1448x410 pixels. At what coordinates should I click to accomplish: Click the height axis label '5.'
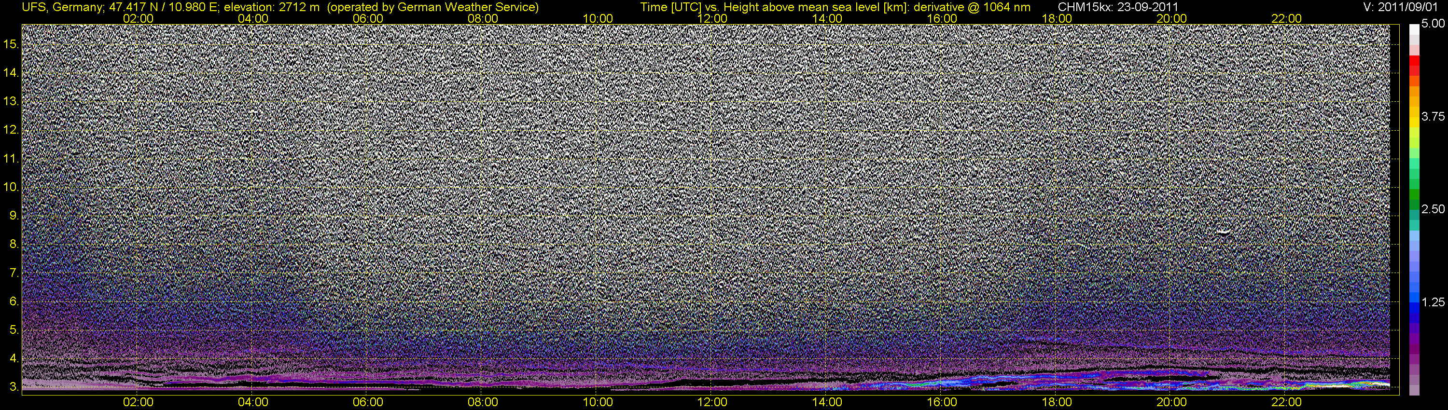[x=14, y=330]
